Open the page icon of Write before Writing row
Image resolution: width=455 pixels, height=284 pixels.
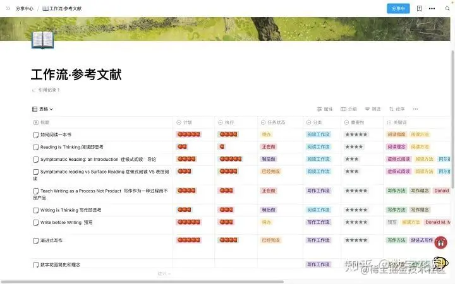(35, 223)
